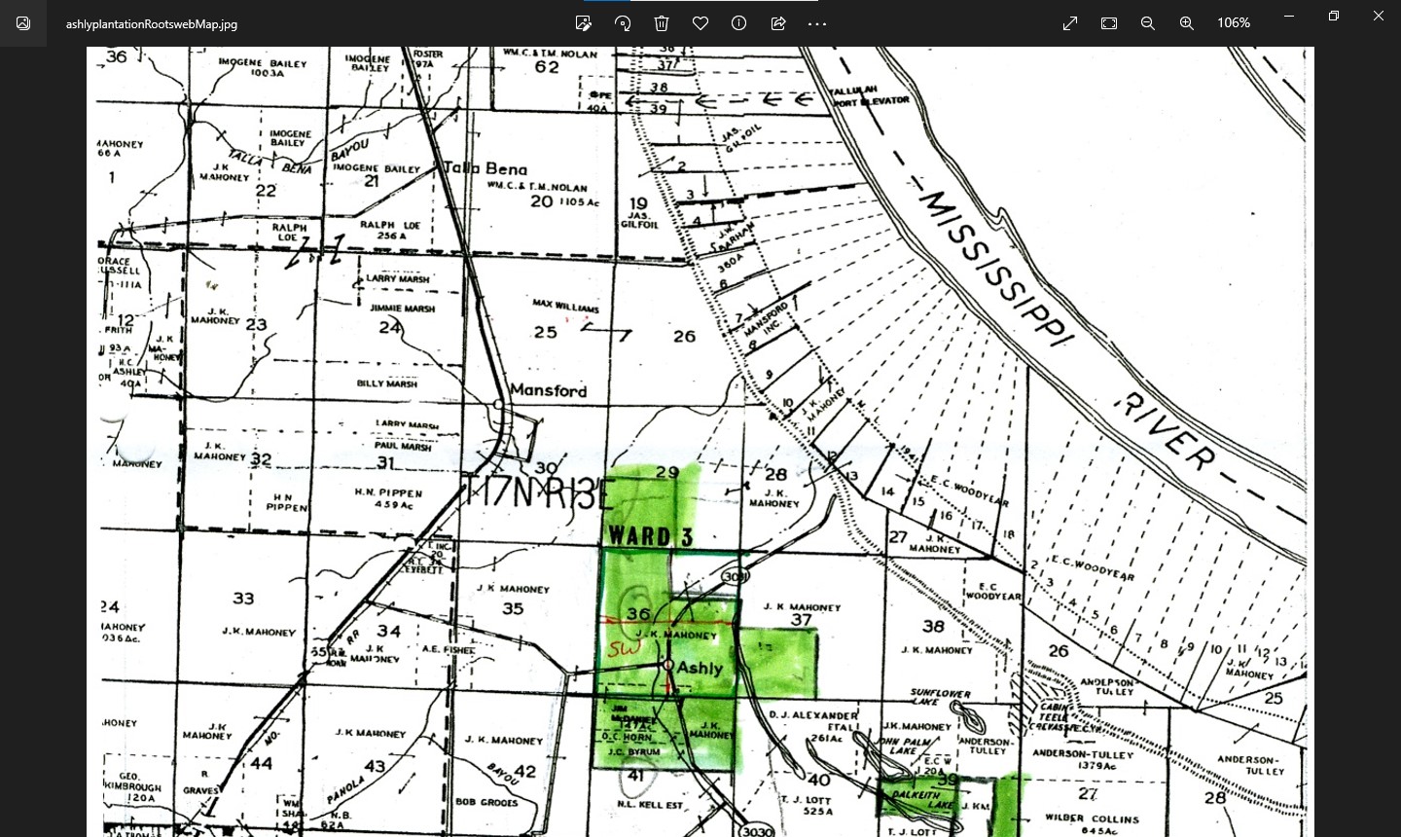Delete this photo
The height and width of the screenshot is (837, 1401).
coord(662,23)
